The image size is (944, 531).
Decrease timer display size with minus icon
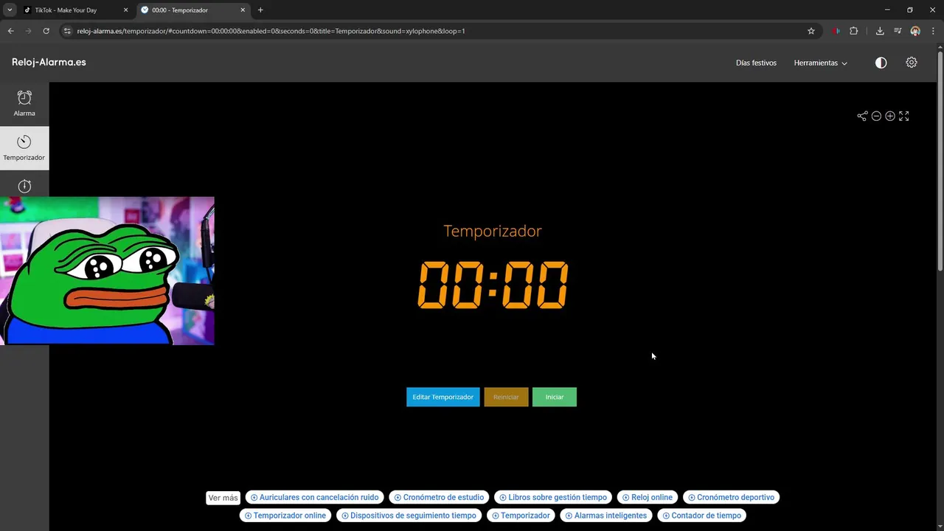click(876, 116)
